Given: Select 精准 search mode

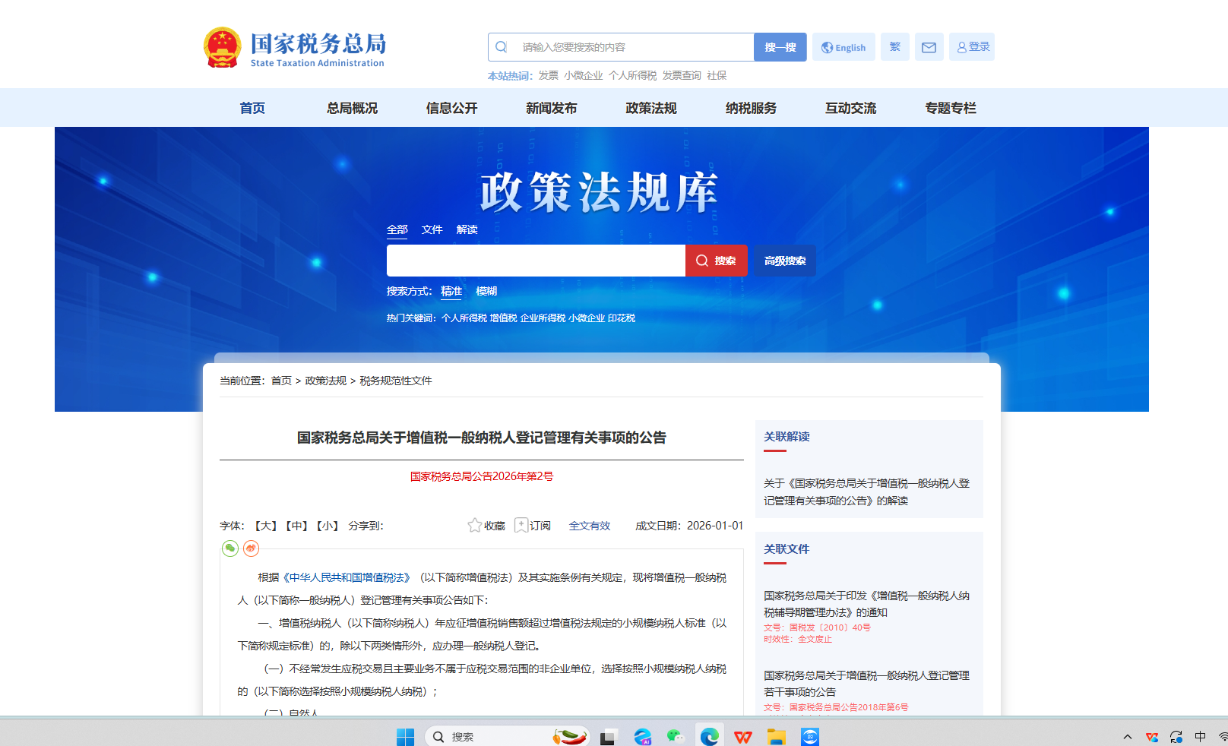Looking at the screenshot, I should click(451, 291).
